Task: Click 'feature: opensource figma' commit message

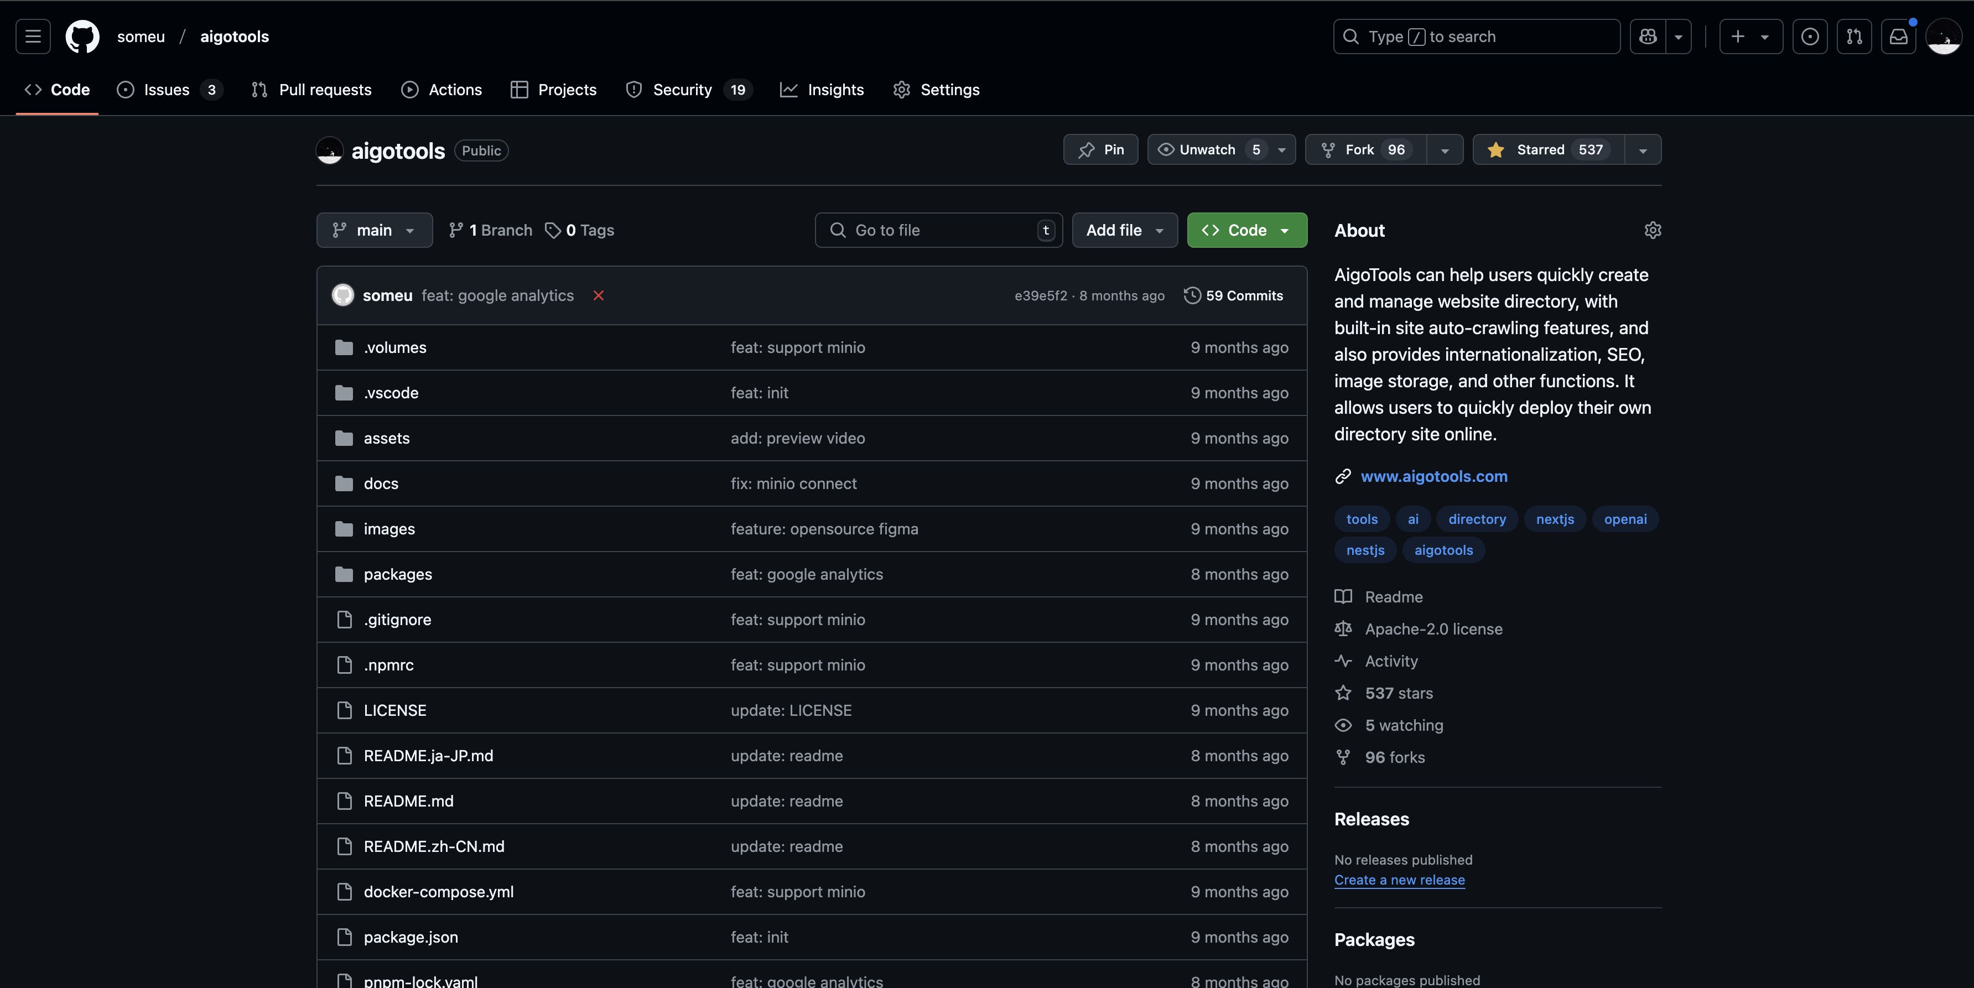Action: coord(824,529)
